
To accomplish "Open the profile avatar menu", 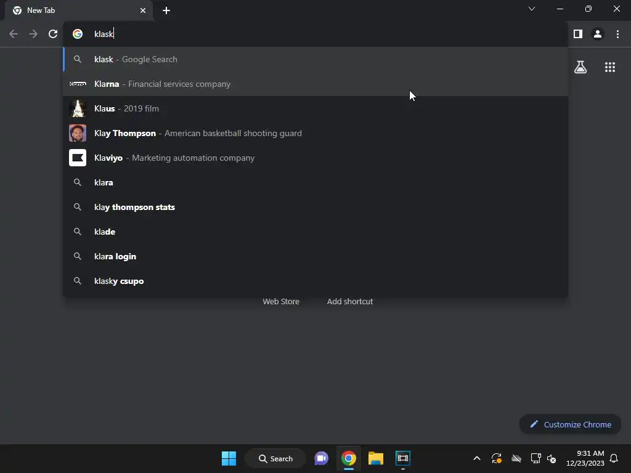I will [598, 34].
